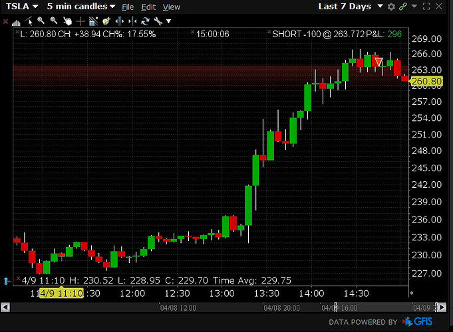Close the chart window with the top X
453x332 pixels.
tap(438, 6)
